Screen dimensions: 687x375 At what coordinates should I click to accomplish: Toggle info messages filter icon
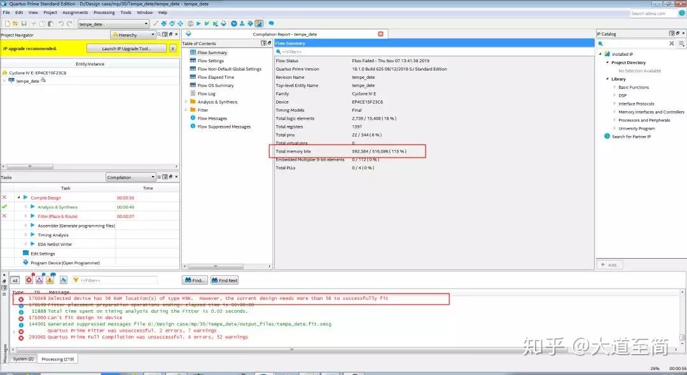coord(64,280)
